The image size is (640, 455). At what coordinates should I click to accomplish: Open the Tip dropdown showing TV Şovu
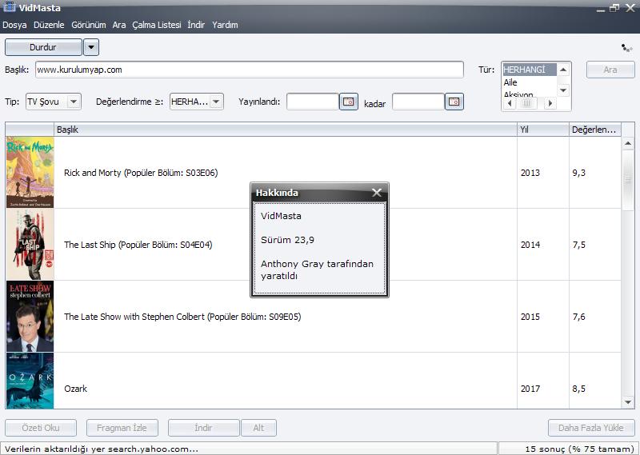click(54, 102)
